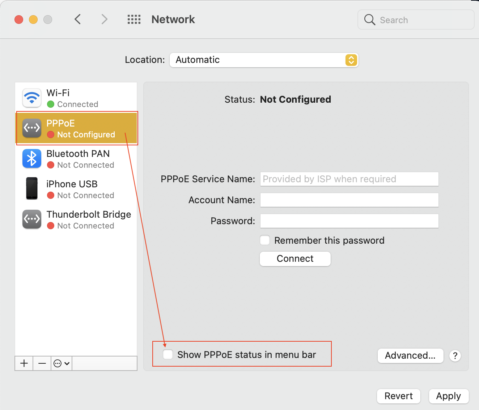Click the Apply button

[x=449, y=396]
